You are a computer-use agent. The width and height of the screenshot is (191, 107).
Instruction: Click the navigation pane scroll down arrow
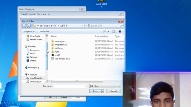46,81
